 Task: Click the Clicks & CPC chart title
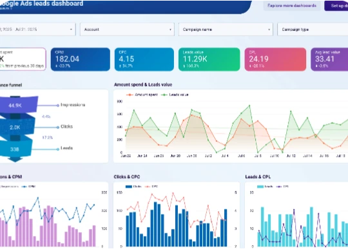127,177
